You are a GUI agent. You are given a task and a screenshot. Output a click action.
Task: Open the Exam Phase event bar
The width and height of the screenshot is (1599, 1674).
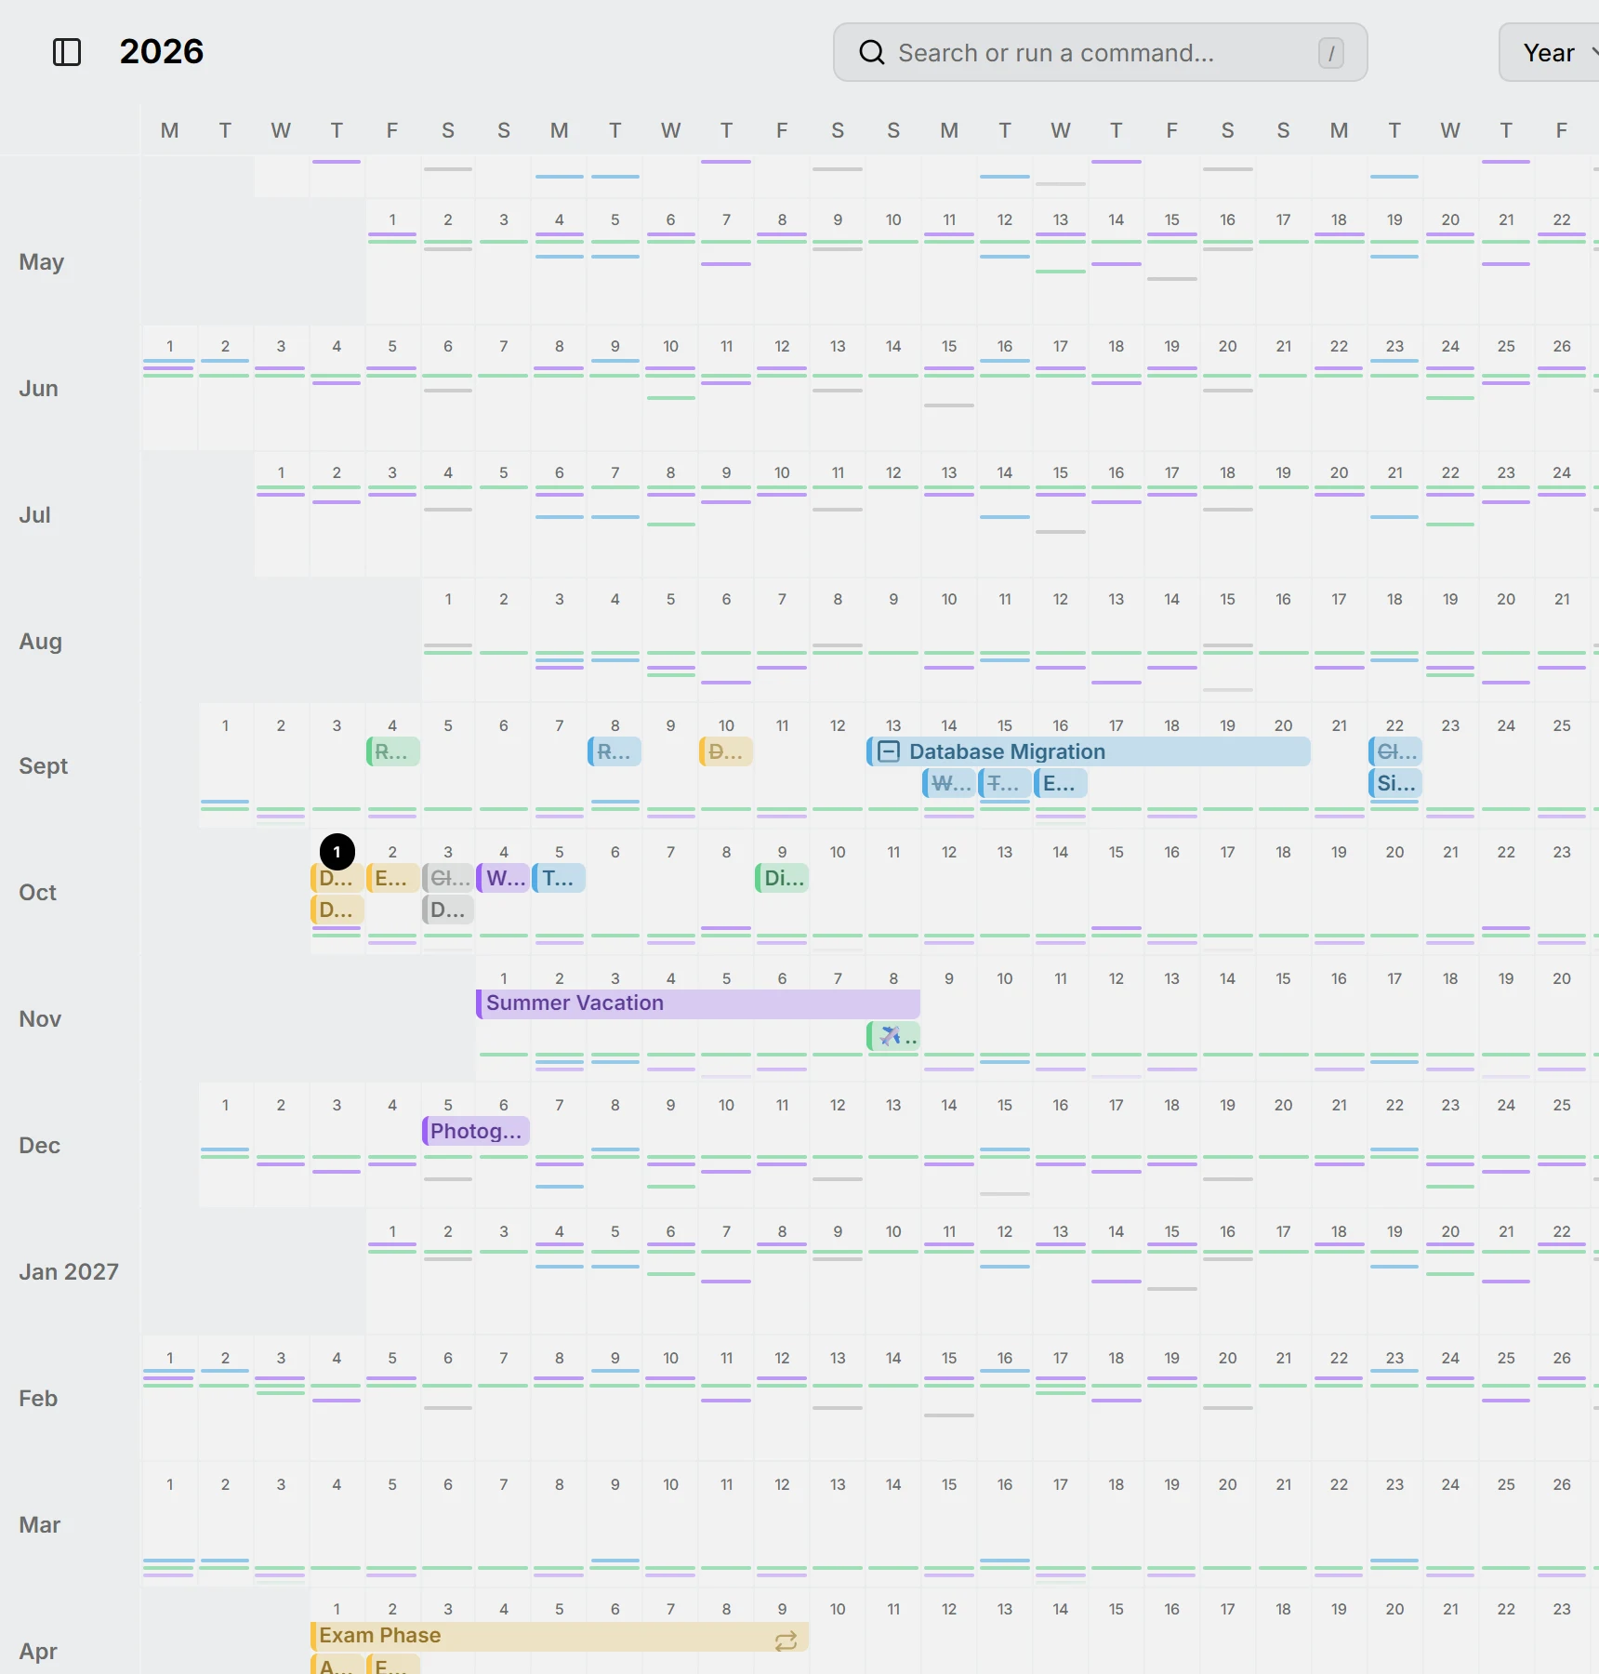pos(559,1637)
